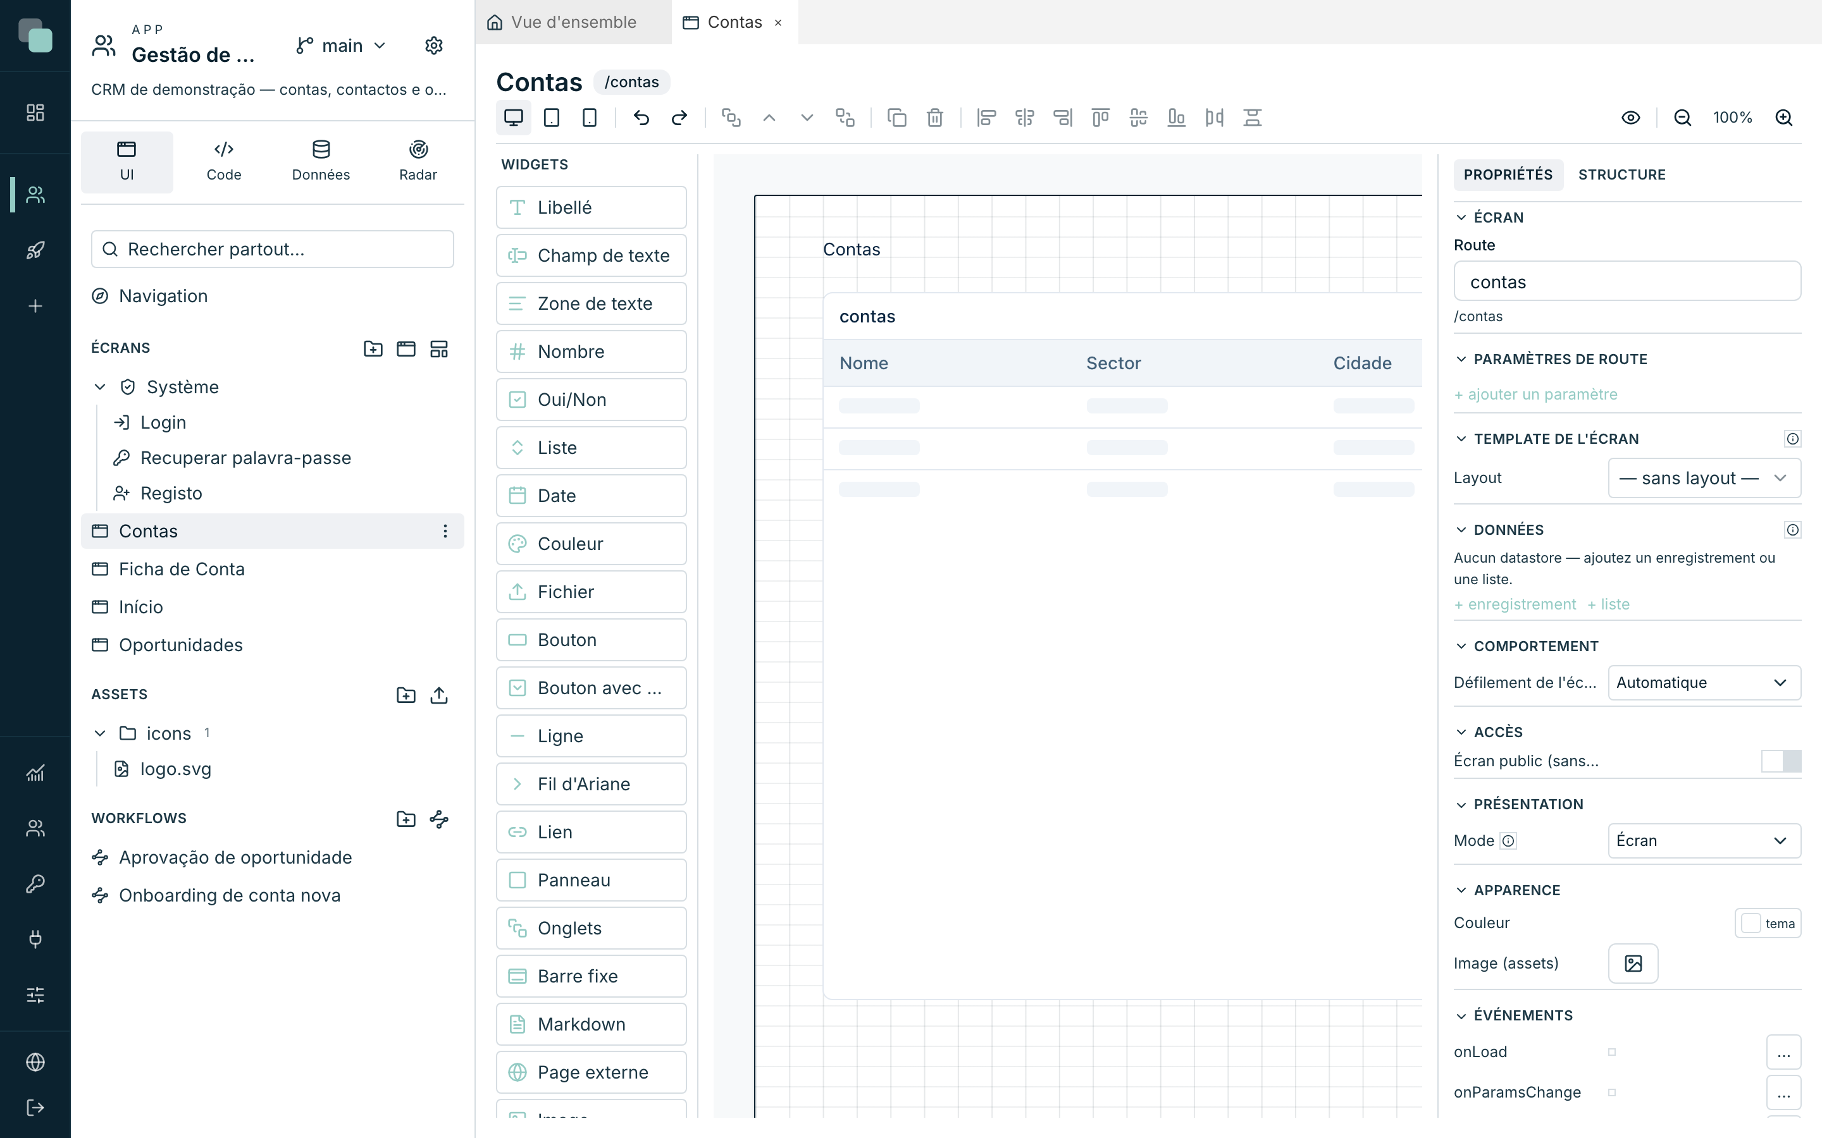Switch to STRUCTURE tab
The height and width of the screenshot is (1138, 1822).
pyautogui.click(x=1621, y=174)
